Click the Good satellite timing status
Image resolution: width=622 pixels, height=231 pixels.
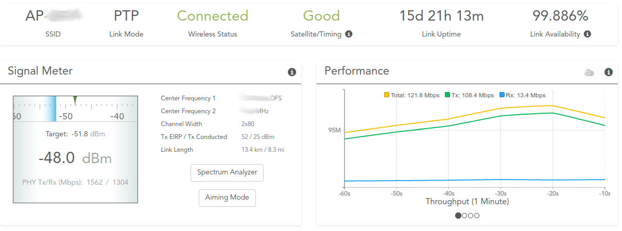point(321,16)
